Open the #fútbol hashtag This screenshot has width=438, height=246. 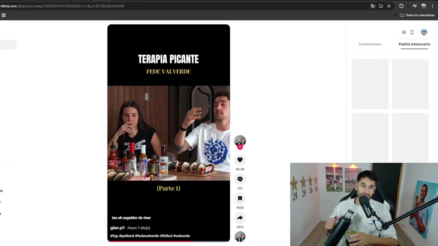pyautogui.click(x=166, y=236)
